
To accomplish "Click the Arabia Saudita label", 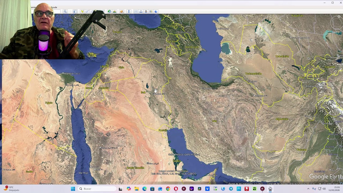I will pos(136,168).
